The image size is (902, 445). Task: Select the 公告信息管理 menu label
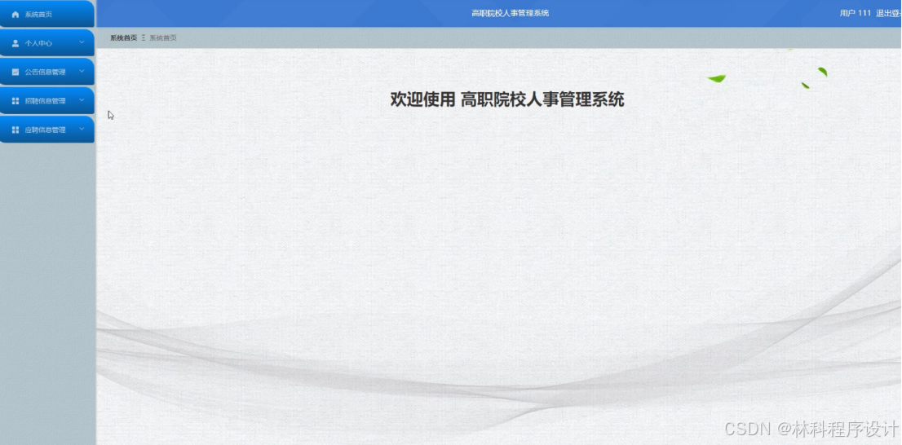45,72
